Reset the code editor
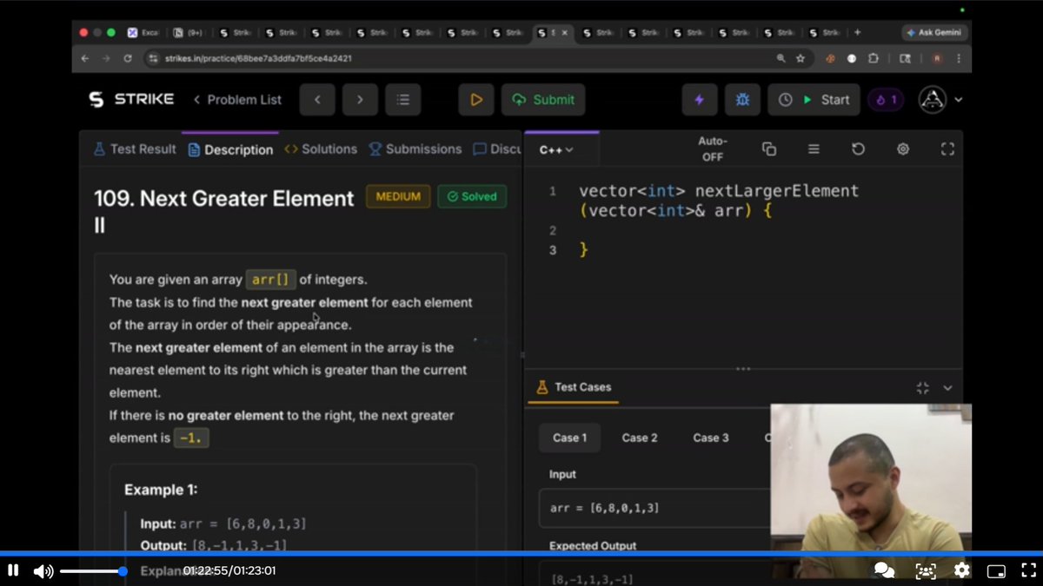 [x=858, y=149]
